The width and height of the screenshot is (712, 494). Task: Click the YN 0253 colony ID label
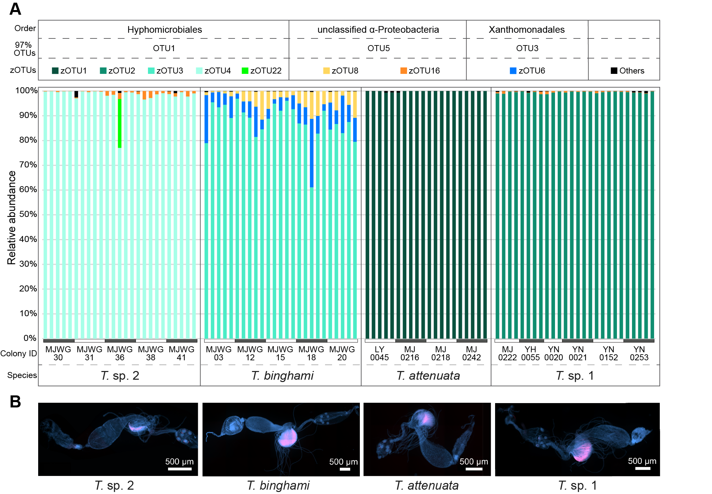point(639,353)
